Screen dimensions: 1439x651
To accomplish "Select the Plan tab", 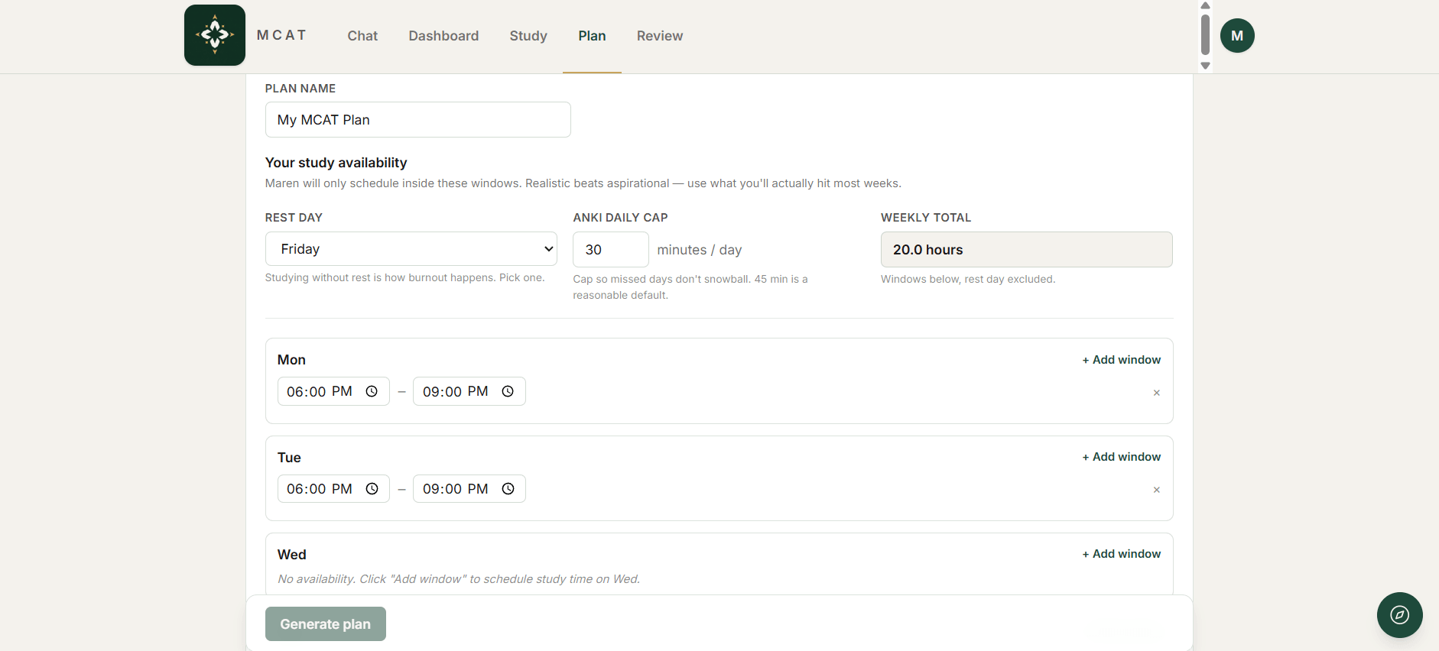I will 592,36.
